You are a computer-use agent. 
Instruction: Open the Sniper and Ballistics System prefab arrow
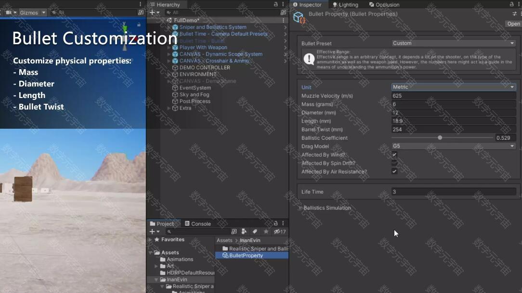click(285, 27)
